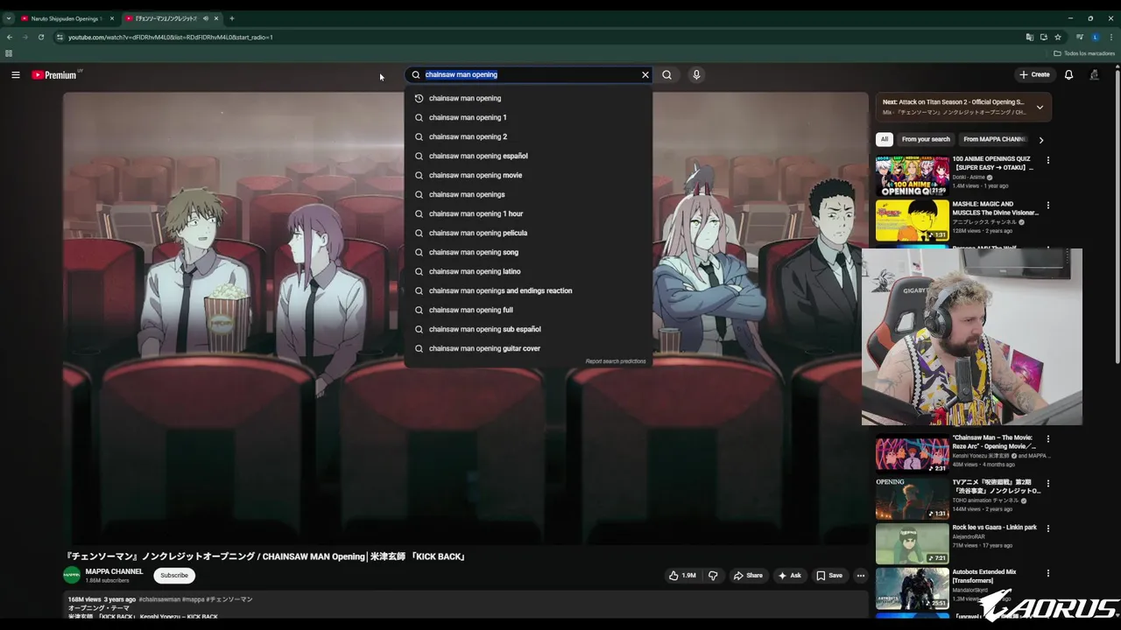Run the search with the magnifier button
The image size is (1121, 630).
tap(667, 75)
